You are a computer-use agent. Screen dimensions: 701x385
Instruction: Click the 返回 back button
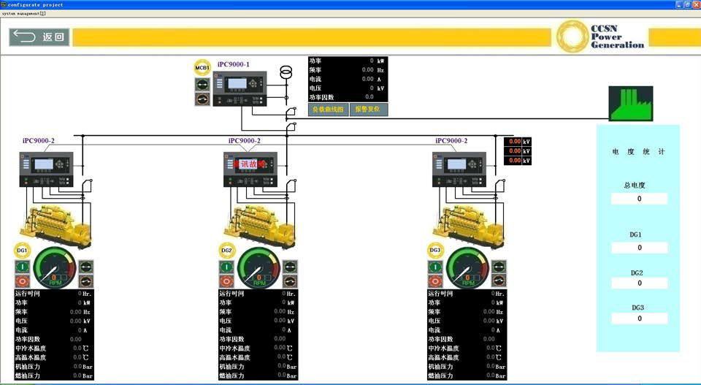point(39,37)
